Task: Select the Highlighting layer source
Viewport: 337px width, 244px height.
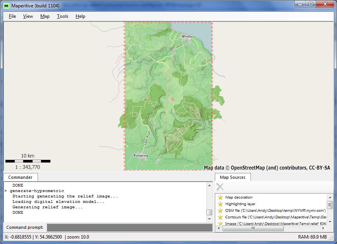Action: (x=240, y=204)
